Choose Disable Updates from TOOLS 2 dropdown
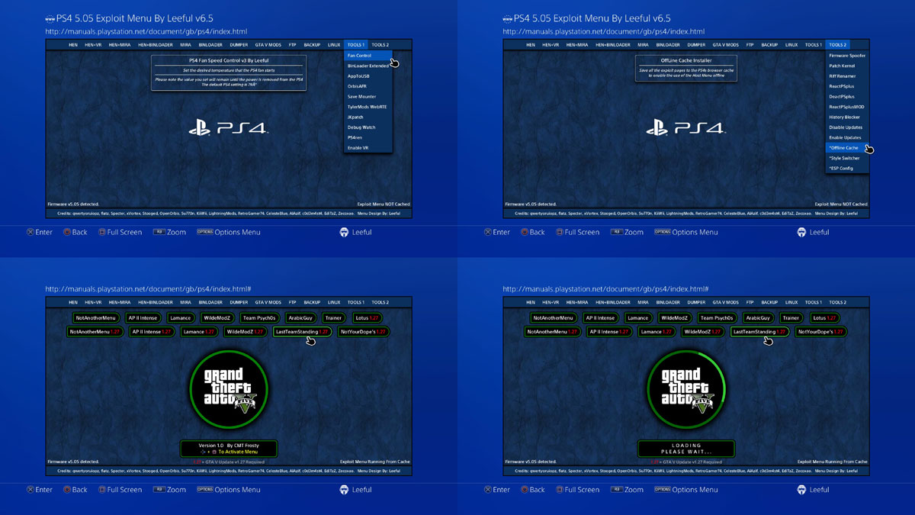 (847, 127)
